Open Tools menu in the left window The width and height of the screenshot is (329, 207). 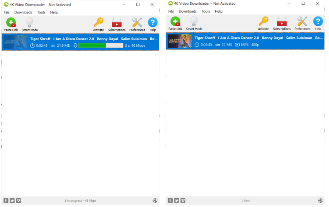pos(41,12)
